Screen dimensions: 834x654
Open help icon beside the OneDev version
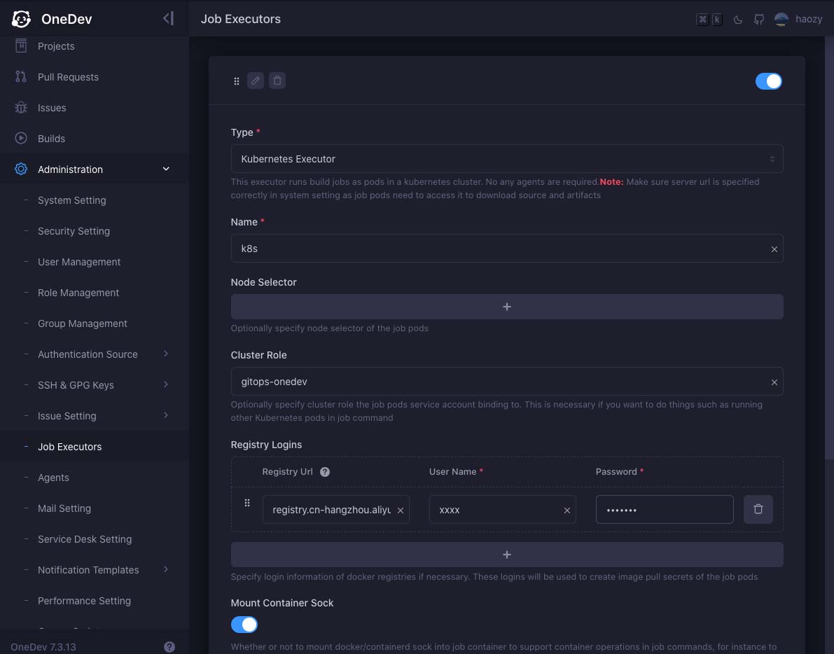point(169,646)
